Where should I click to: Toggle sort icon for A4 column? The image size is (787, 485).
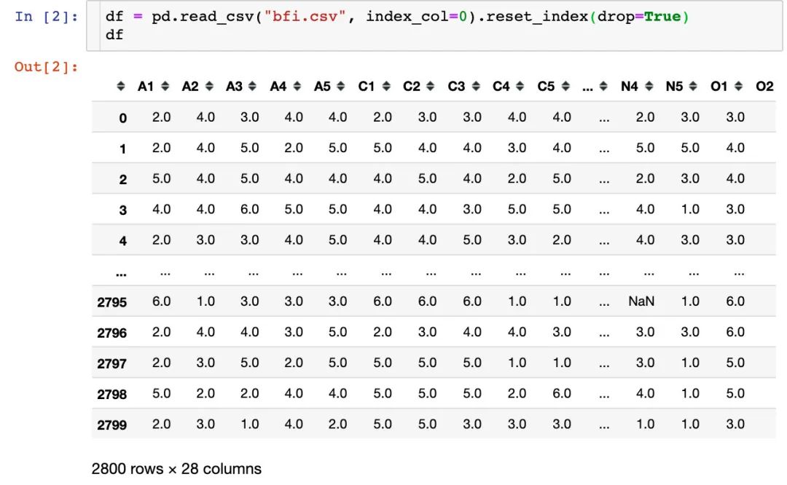pos(297,86)
